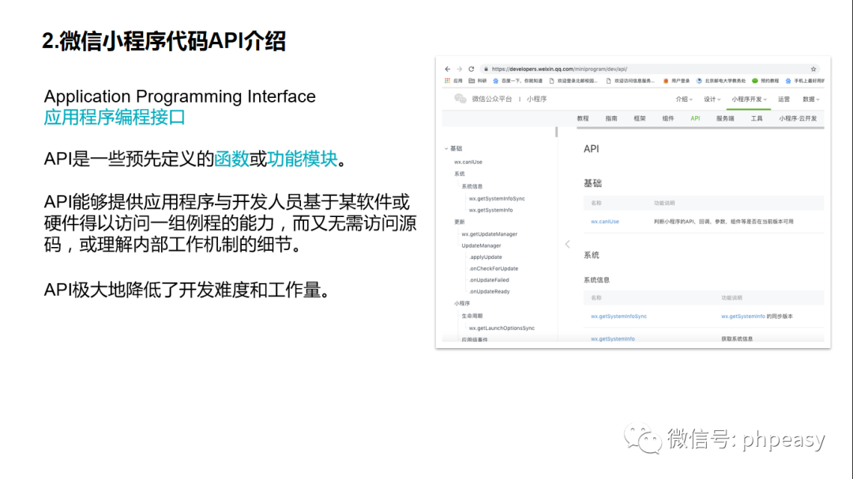The width and height of the screenshot is (853, 479).
Task: Switch to the 框架 tab
Action: coord(640,118)
